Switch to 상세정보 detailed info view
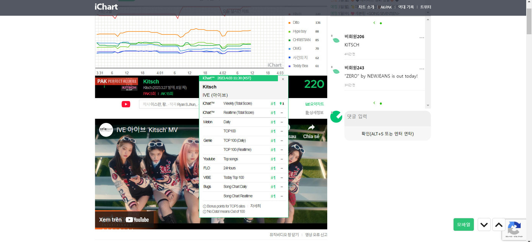Screen dimensions: 532x242 click(315, 113)
